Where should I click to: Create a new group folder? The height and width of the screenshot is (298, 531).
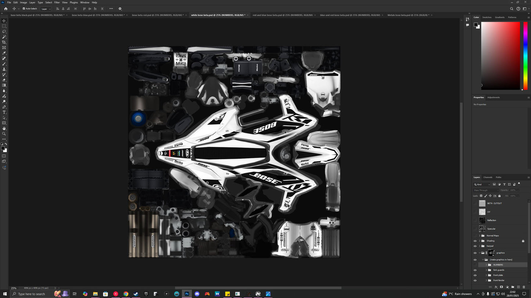[x=513, y=287]
